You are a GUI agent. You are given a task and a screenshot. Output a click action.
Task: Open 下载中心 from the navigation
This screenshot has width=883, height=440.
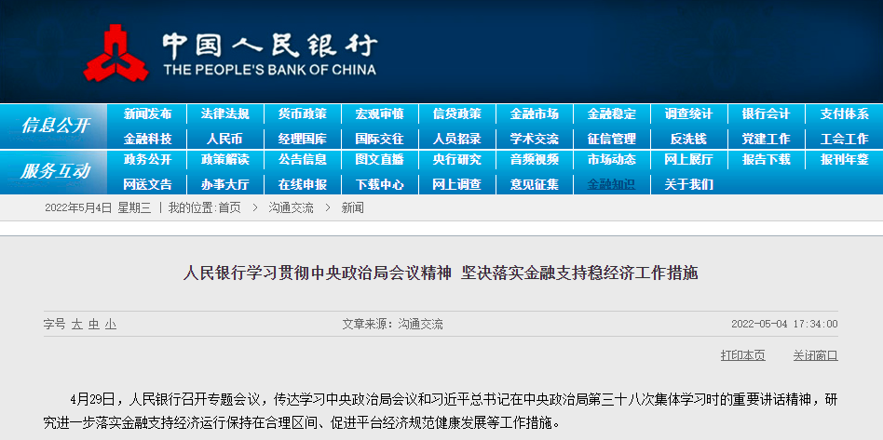[379, 183]
